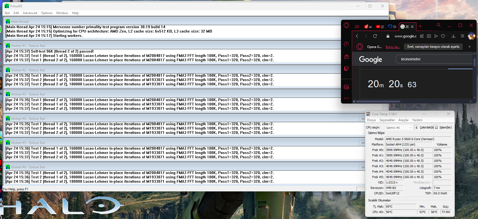Expand the İşlemci #0 CPU selector dropdown
478x219 pixels.
pyautogui.click(x=399, y=128)
